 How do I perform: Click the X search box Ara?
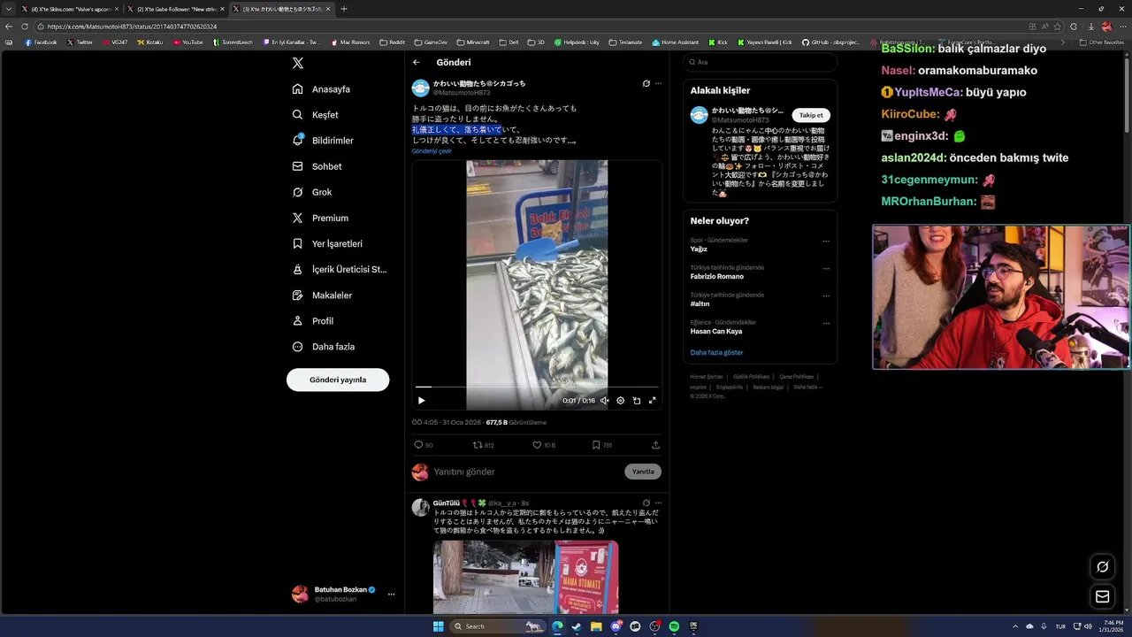(760, 62)
